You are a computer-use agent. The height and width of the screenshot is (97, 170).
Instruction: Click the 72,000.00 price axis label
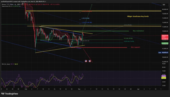pos(165,27)
